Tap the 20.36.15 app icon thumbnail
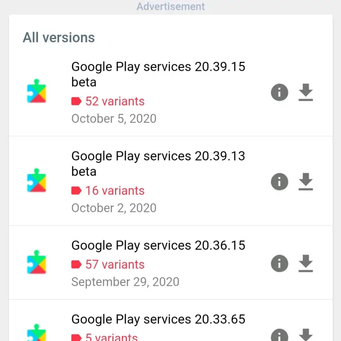The width and height of the screenshot is (341, 341). pos(37,263)
